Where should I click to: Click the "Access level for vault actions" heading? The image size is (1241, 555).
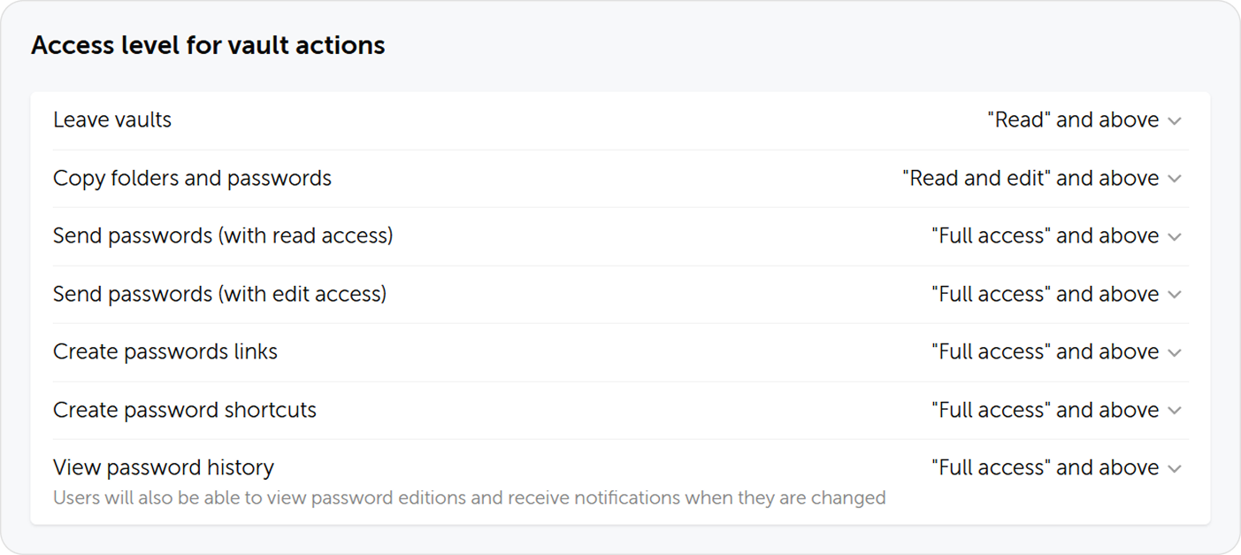tap(209, 45)
